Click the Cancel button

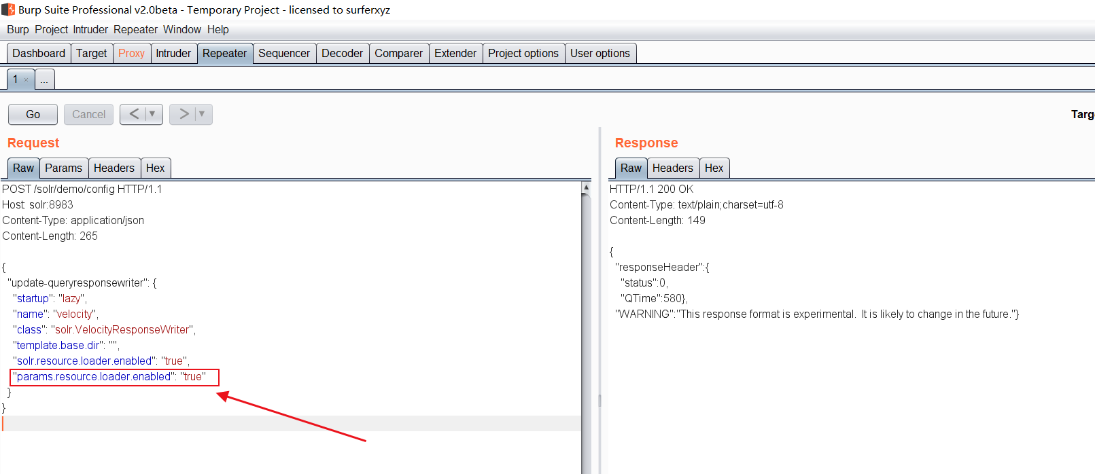(88, 114)
